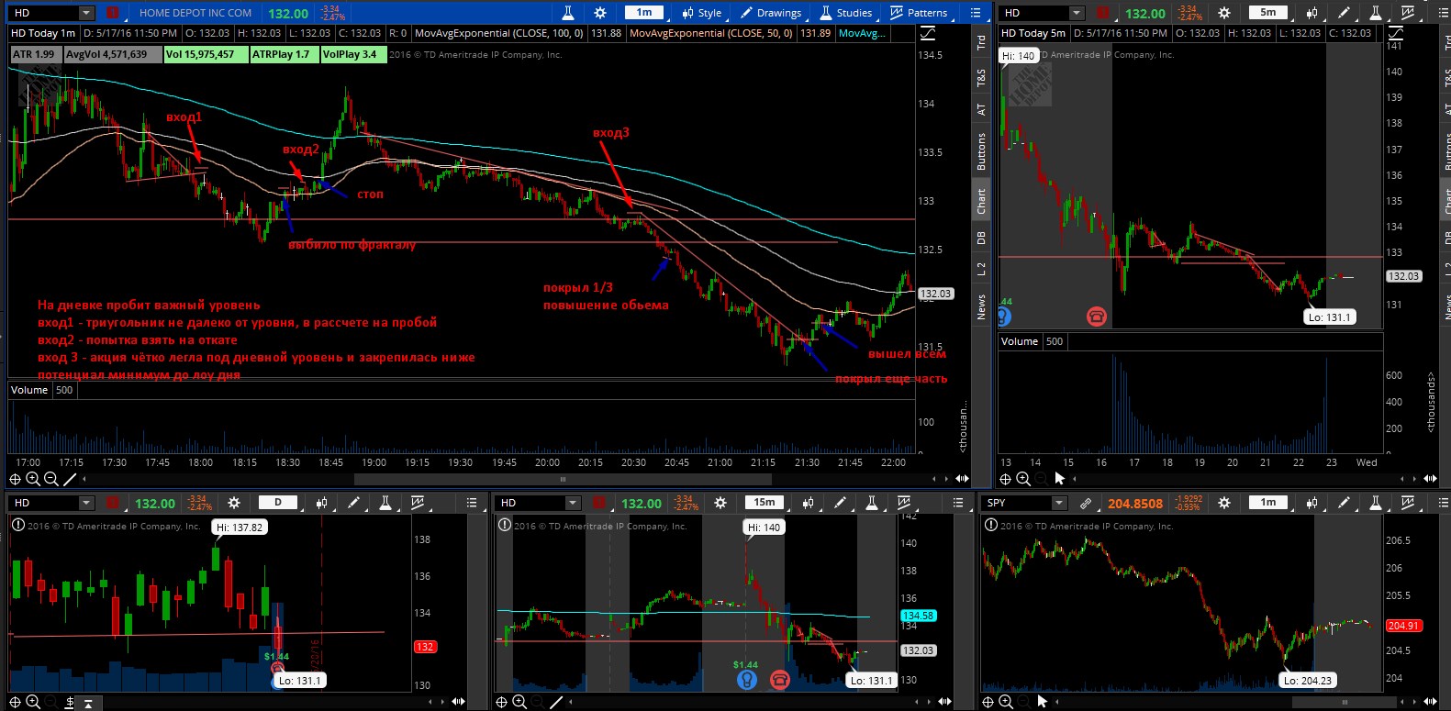Screen dimensions: 1451x711
Task: Expand the HD symbol dropdown in the main chart
Action: coord(86,13)
